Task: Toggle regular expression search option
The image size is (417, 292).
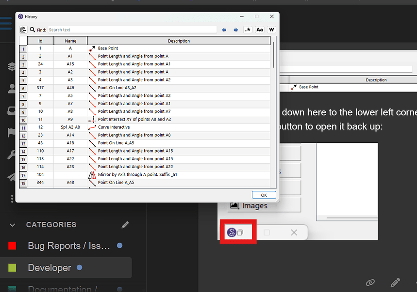Action: tap(248, 30)
